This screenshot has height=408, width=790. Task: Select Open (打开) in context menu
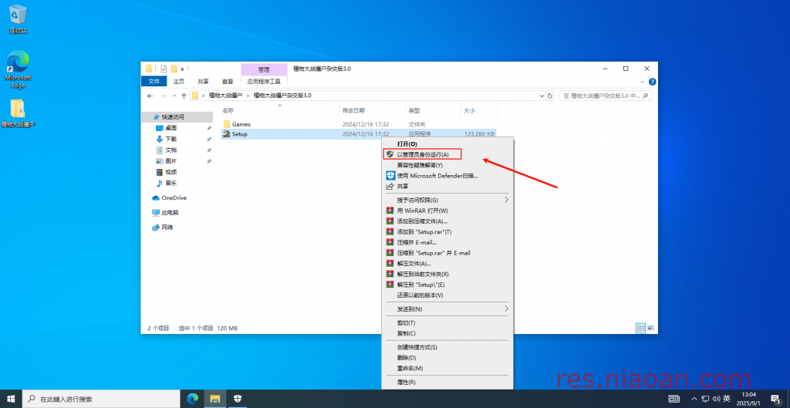point(447,144)
